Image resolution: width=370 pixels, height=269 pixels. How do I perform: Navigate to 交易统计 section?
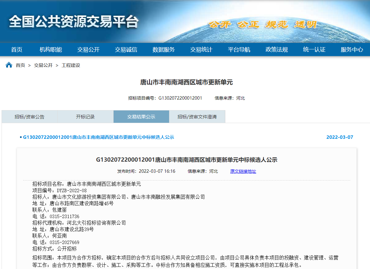coord(201,50)
